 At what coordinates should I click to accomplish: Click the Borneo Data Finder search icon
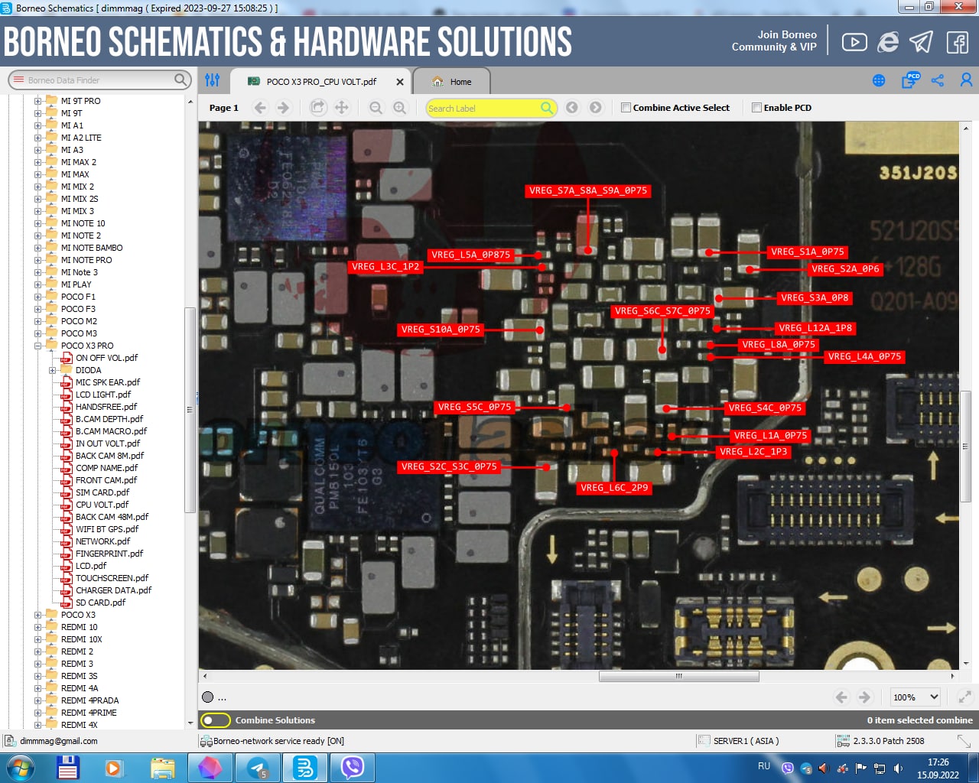tap(181, 80)
